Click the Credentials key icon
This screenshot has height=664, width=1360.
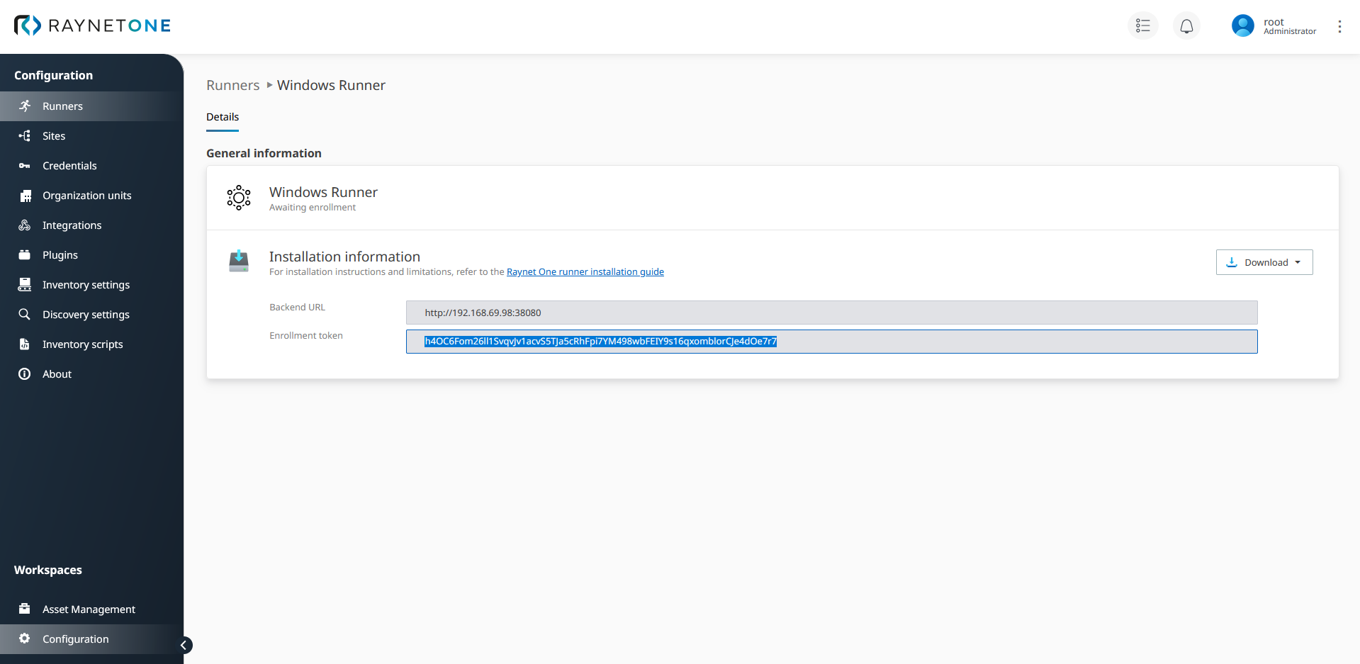point(25,165)
